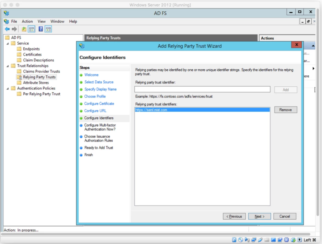The image size is (322, 244).
Task: Click the VirtualBox shared folders status icon
Action: [x=267, y=240]
